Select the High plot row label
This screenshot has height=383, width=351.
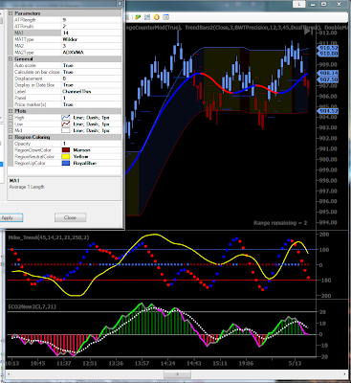coord(19,118)
